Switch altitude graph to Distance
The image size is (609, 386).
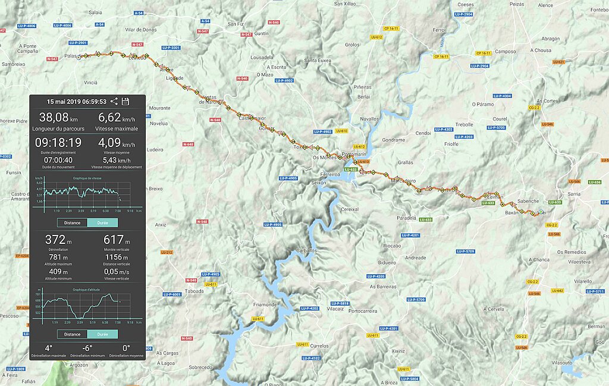[72, 334]
